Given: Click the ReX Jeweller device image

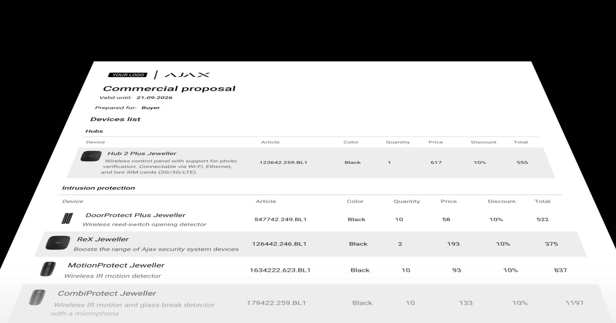Looking at the screenshot, I should point(58,243).
